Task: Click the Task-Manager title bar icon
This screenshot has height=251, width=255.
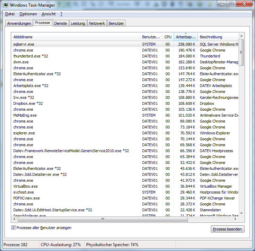Action: 6,5
